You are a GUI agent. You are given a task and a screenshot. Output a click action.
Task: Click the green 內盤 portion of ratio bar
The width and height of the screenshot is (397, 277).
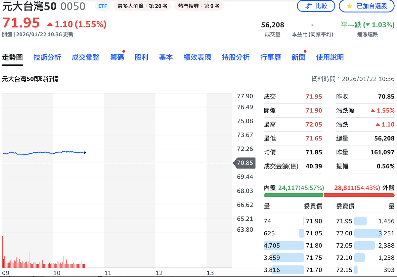[293, 195]
